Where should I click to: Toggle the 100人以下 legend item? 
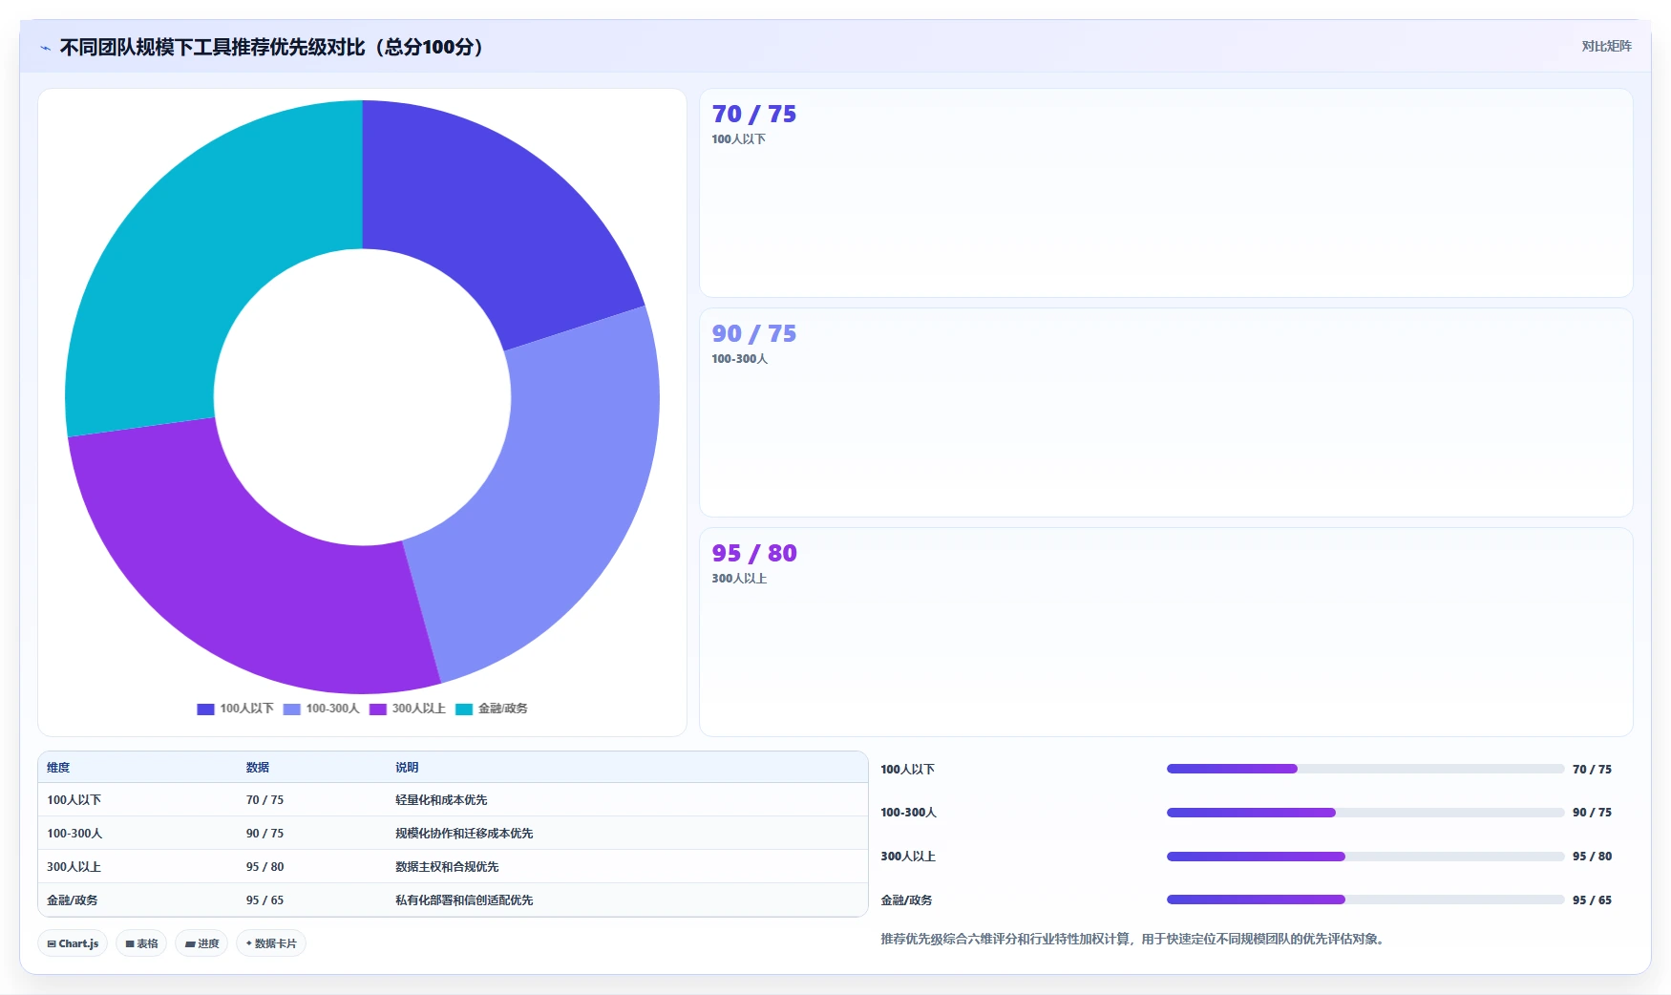pos(235,709)
